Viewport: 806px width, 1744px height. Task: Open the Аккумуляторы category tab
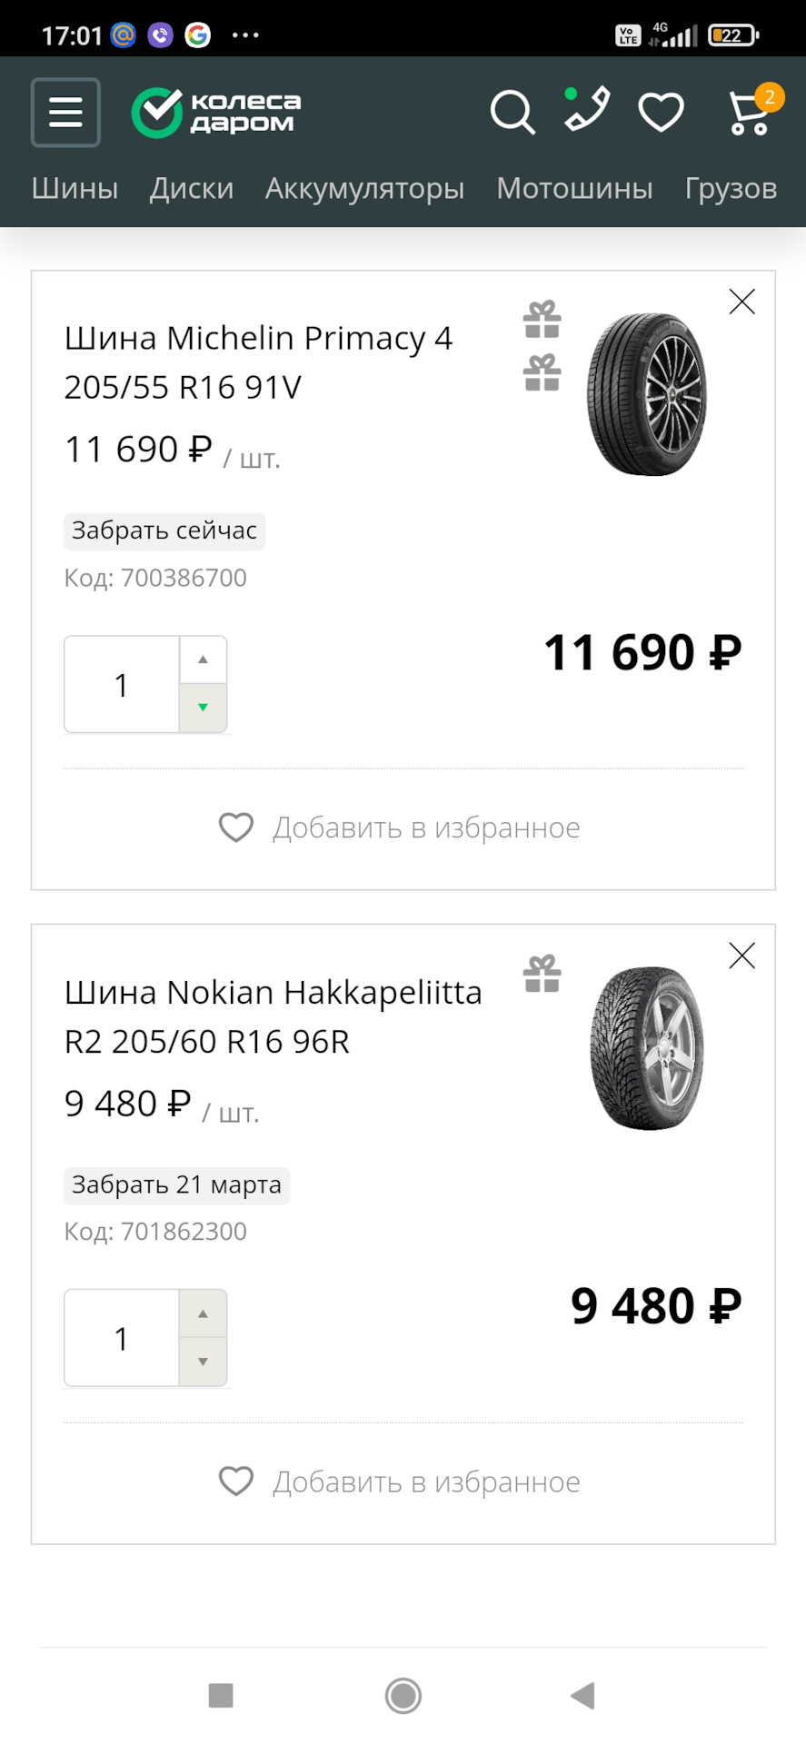click(x=364, y=188)
